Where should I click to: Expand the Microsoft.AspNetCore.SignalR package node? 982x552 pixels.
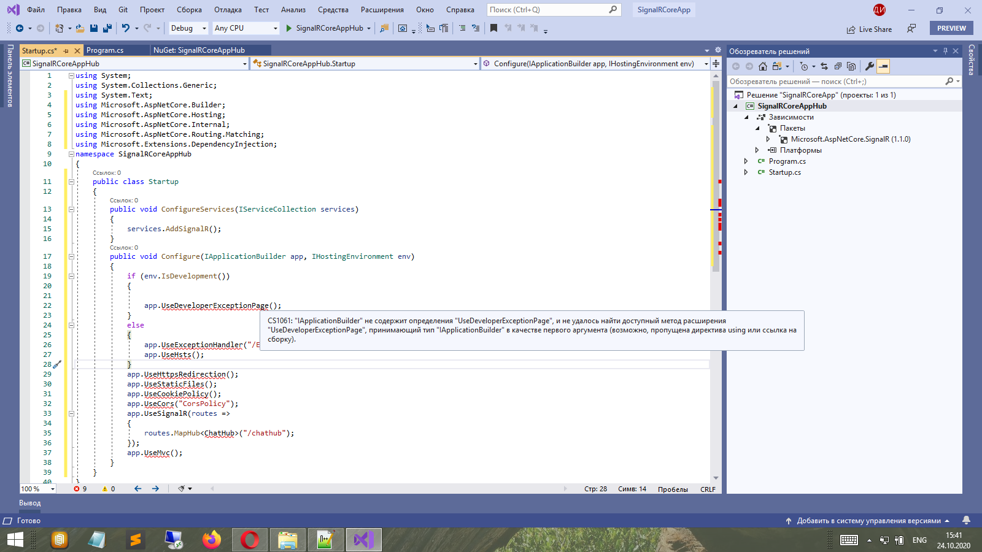768,139
